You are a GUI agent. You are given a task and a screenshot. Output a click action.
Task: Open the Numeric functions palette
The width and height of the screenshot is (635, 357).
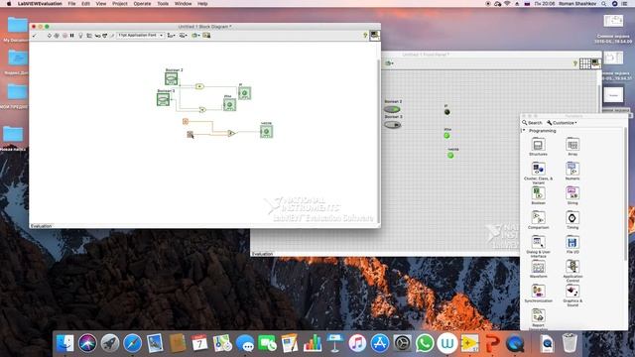(x=572, y=169)
